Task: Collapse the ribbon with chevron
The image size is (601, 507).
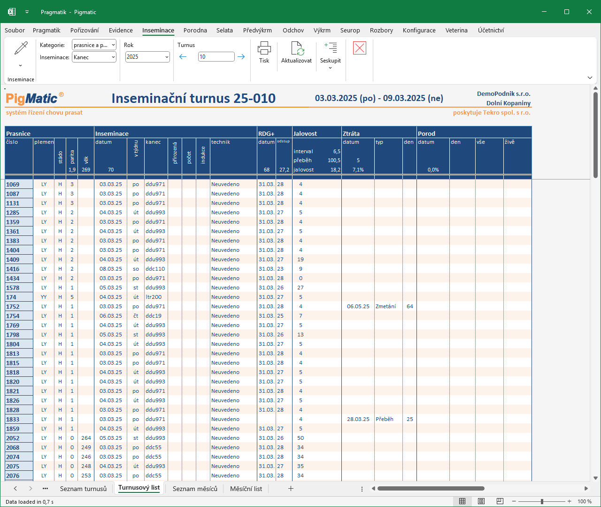Action: click(590, 78)
